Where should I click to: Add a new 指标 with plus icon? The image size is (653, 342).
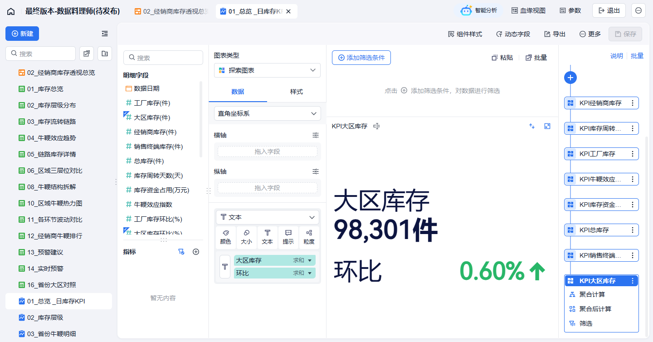(196, 252)
